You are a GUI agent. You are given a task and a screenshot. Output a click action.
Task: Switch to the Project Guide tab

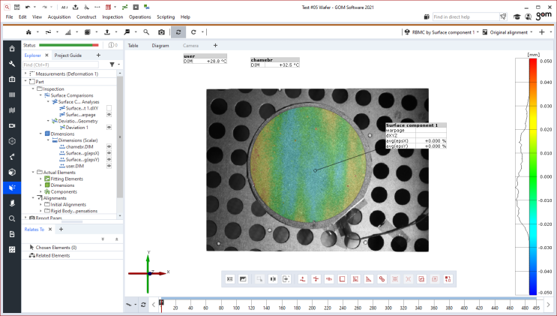coord(68,55)
